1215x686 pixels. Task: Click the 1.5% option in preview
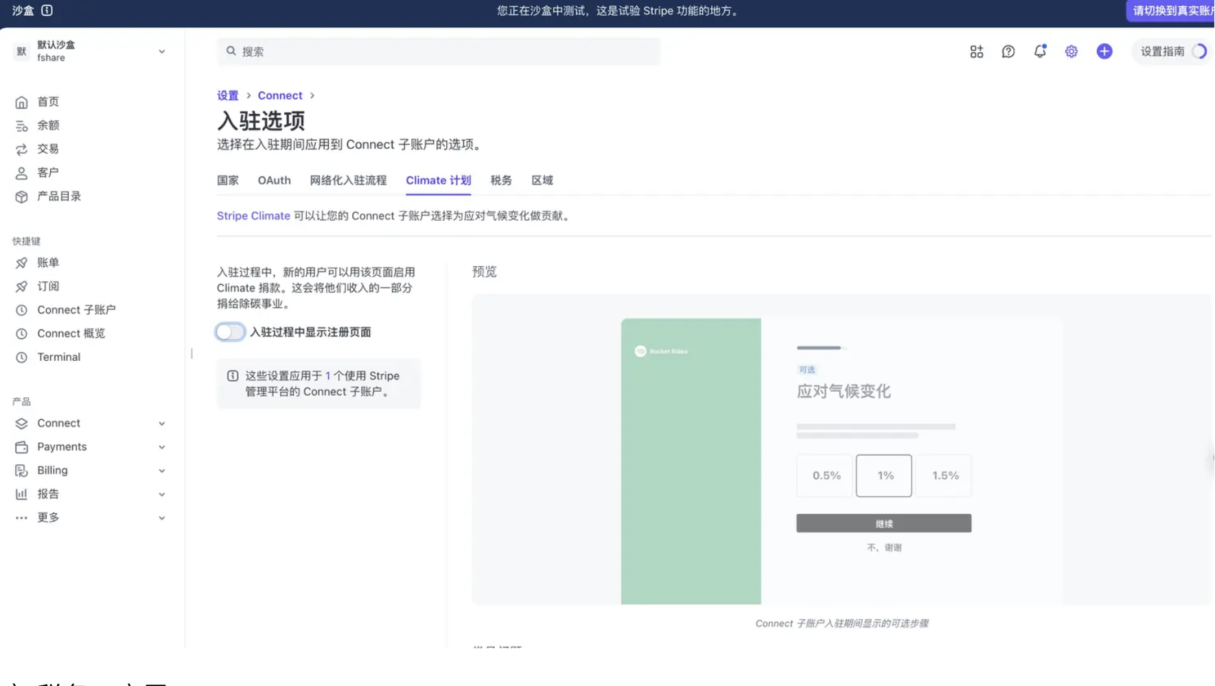pos(944,475)
